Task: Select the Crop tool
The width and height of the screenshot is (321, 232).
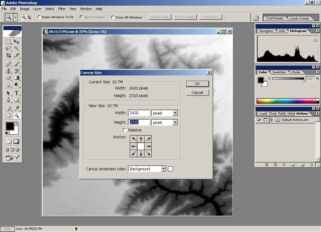Action: 8,56
